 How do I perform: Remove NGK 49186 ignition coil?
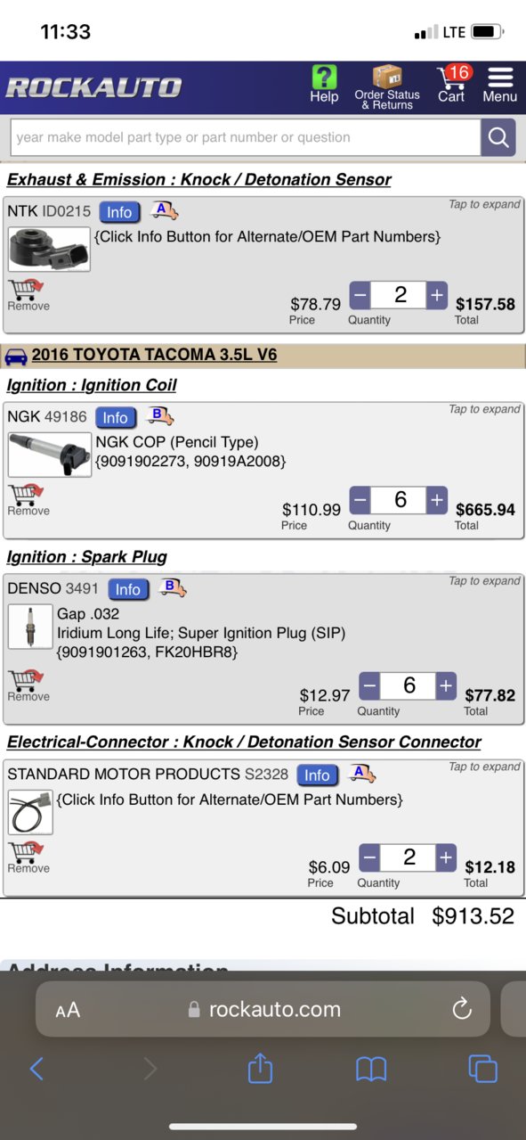[28, 500]
